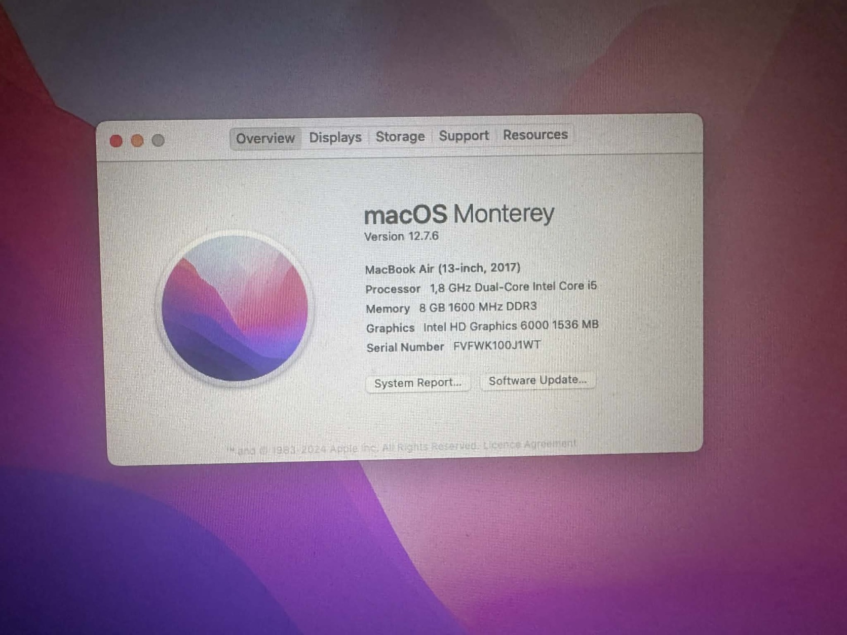Screen dimensions: 847x635
Task: Close the About This Mac window
Action: 116,141
